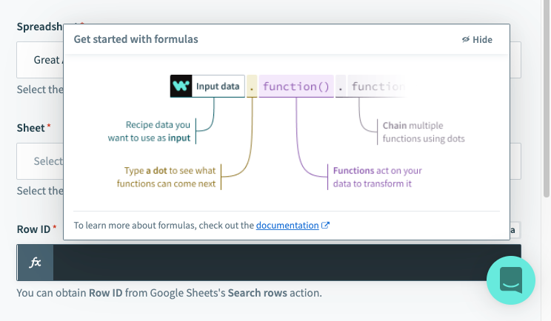This screenshot has height=321, width=551.
Task: Click the 'Get started with formulas' heading
Action: point(136,39)
